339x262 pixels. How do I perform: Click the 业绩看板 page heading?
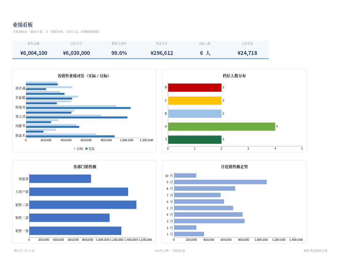[23, 25]
